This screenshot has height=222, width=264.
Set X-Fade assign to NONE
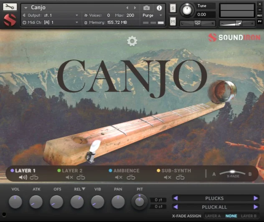click(231, 216)
